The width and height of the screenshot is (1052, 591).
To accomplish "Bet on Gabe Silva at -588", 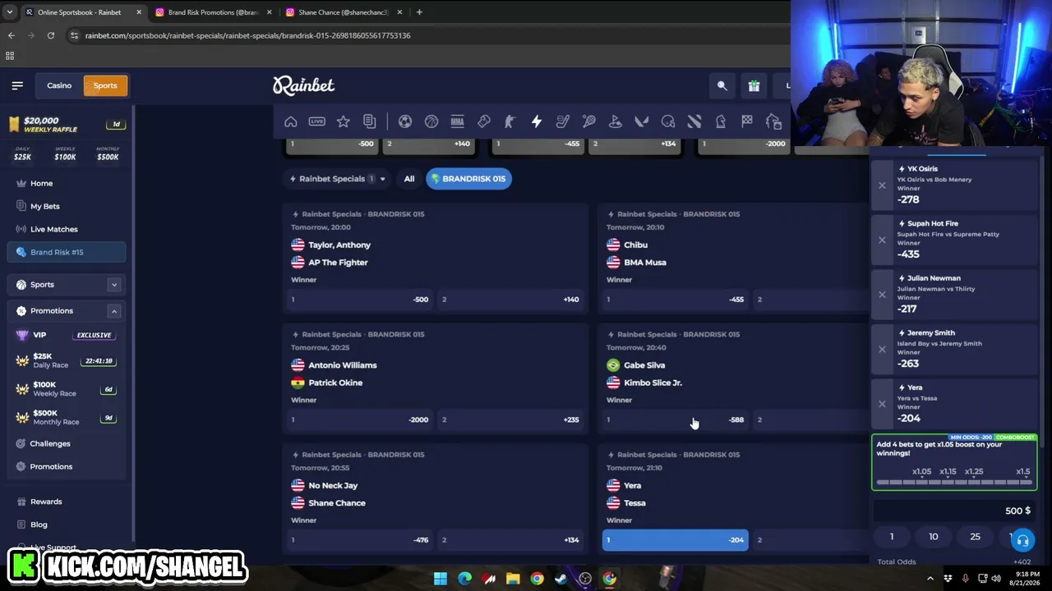I will (x=675, y=419).
